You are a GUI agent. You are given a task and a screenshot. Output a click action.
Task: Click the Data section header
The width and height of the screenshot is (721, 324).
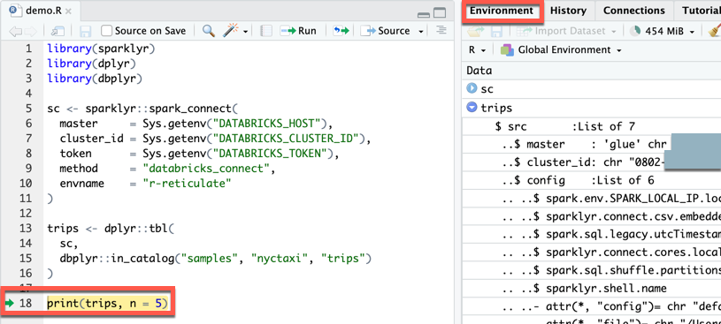coord(591,71)
